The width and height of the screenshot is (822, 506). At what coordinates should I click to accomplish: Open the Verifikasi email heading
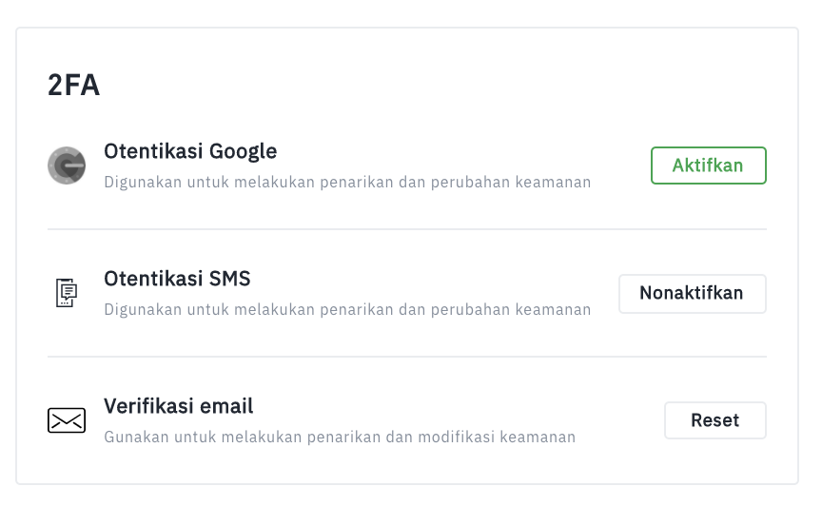pos(178,406)
